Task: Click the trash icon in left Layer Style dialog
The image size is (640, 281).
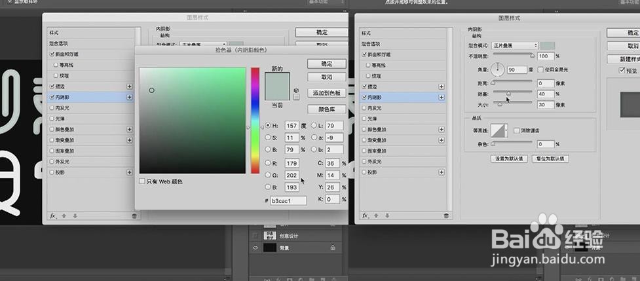Action: (x=134, y=216)
